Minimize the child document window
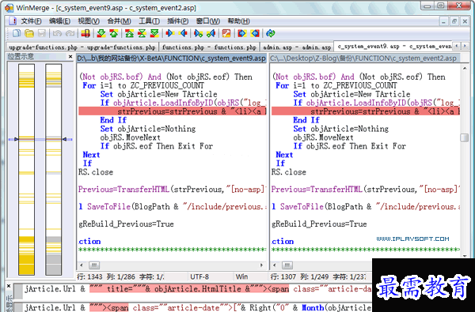Image resolution: width=475 pixels, height=312 pixels. (x=443, y=21)
